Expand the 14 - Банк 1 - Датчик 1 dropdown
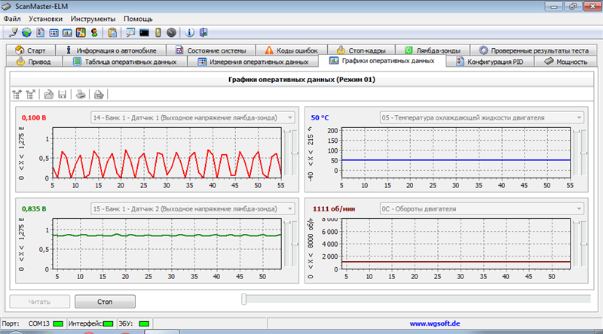This screenshot has height=334, width=603. point(290,118)
